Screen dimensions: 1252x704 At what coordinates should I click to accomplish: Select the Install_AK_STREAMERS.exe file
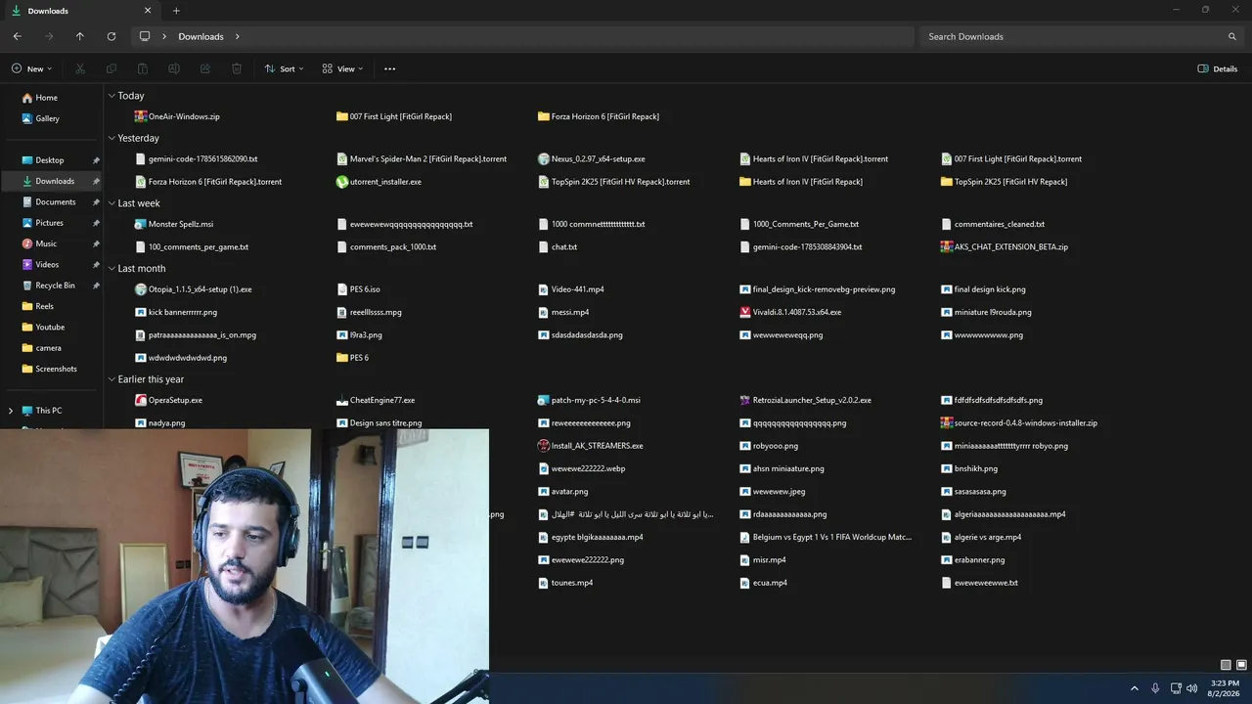click(591, 446)
